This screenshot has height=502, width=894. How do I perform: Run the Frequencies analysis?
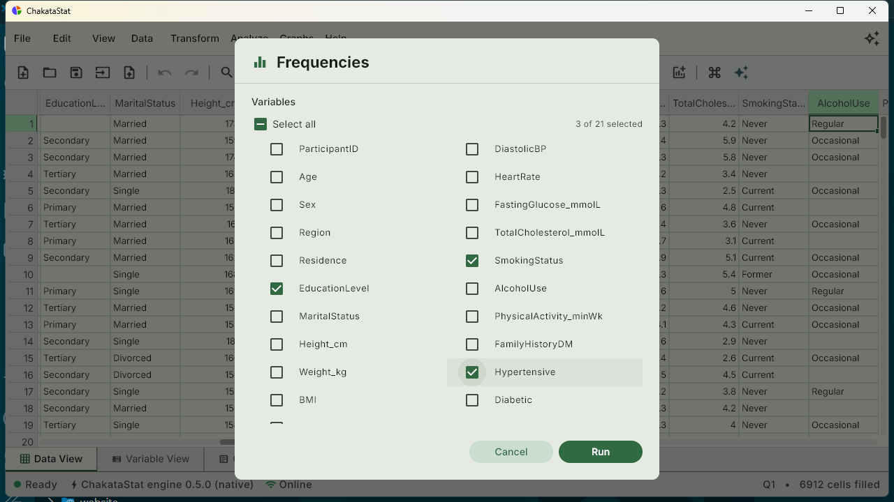point(601,452)
